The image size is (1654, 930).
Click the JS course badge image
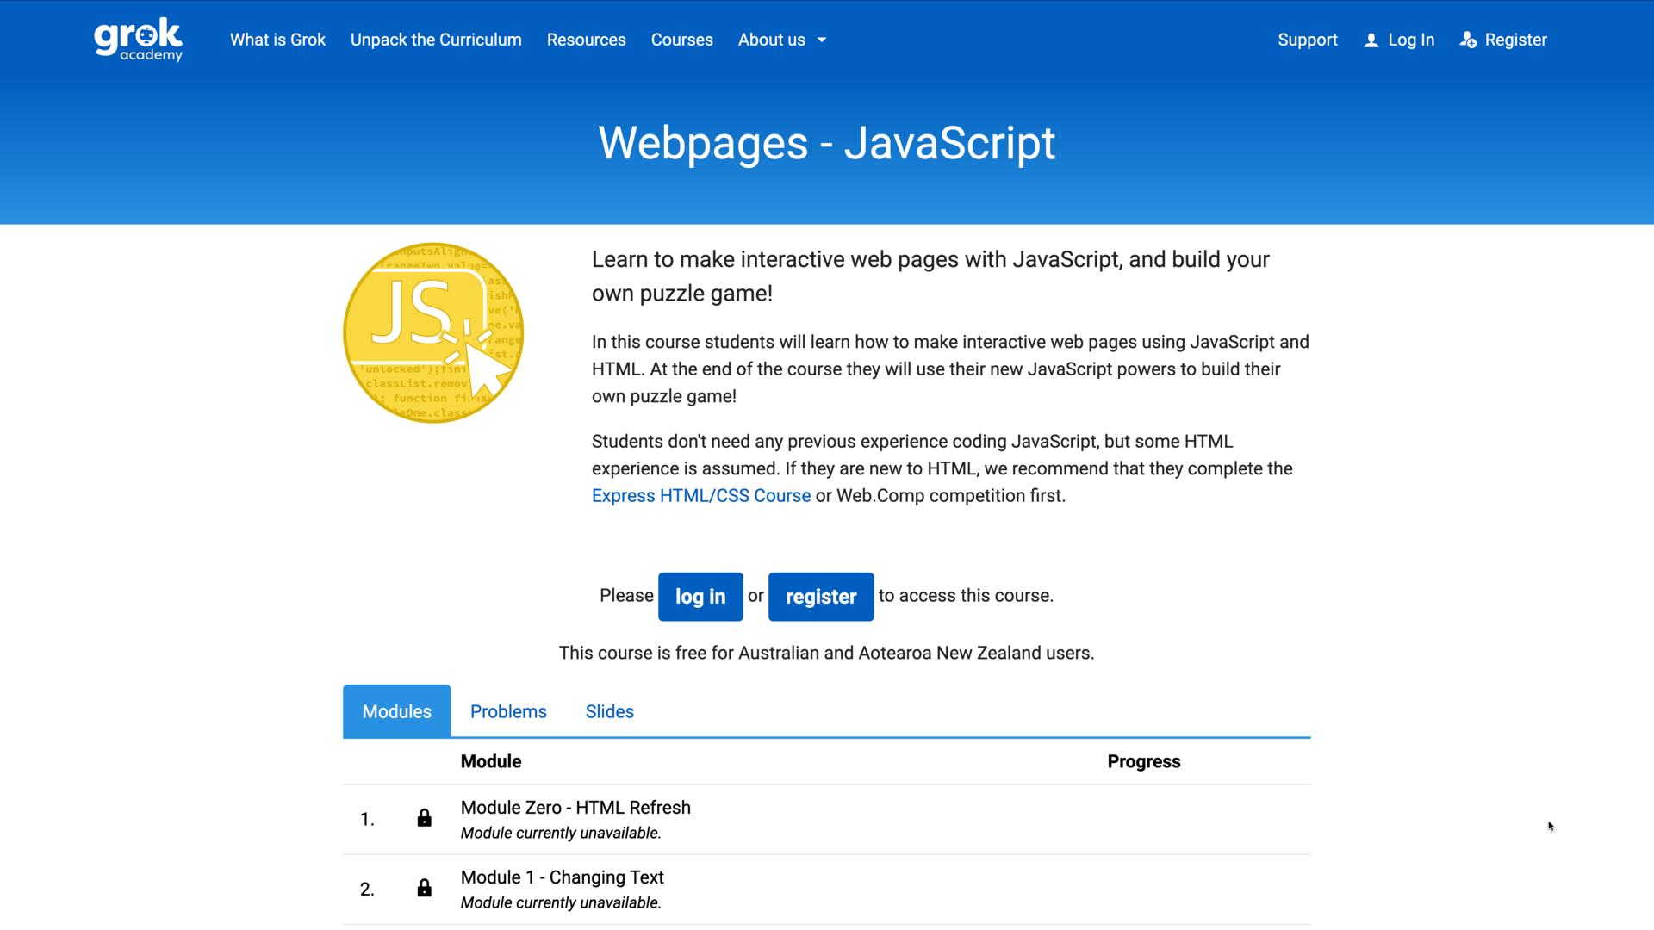[x=433, y=332]
